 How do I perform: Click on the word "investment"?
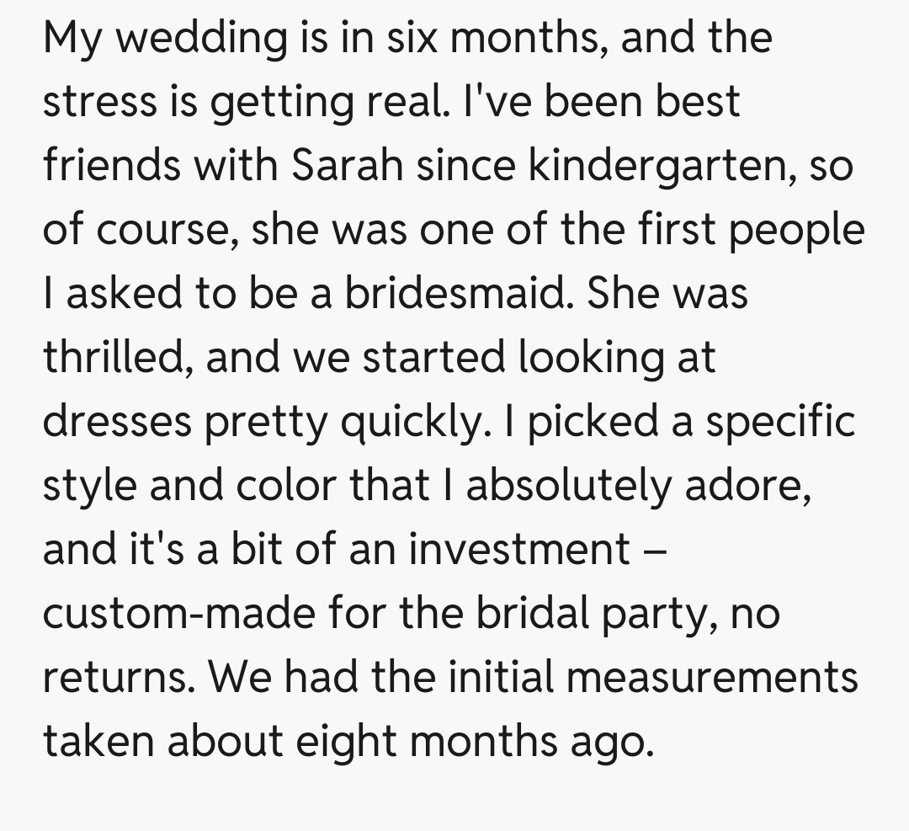pos(519,549)
